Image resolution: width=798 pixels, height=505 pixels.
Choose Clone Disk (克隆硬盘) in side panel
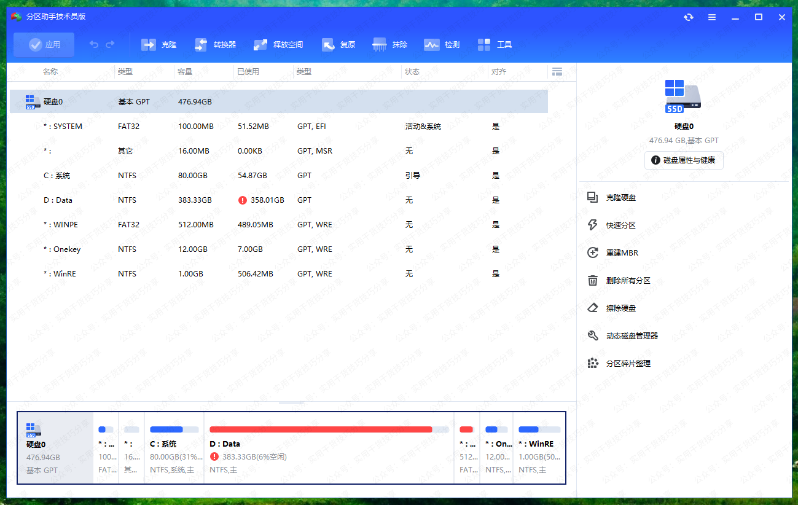620,198
